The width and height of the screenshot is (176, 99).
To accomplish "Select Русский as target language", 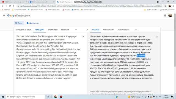I will [95, 30].
